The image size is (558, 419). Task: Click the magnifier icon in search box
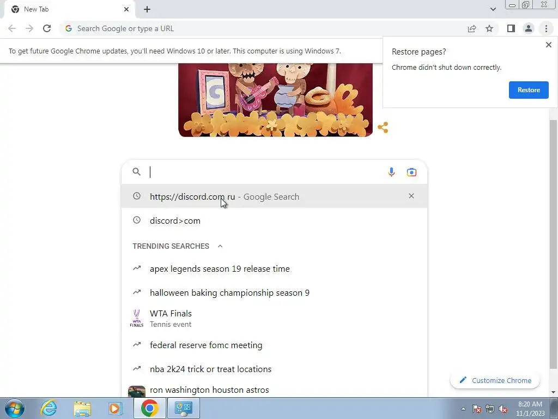(x=137, y=172)
